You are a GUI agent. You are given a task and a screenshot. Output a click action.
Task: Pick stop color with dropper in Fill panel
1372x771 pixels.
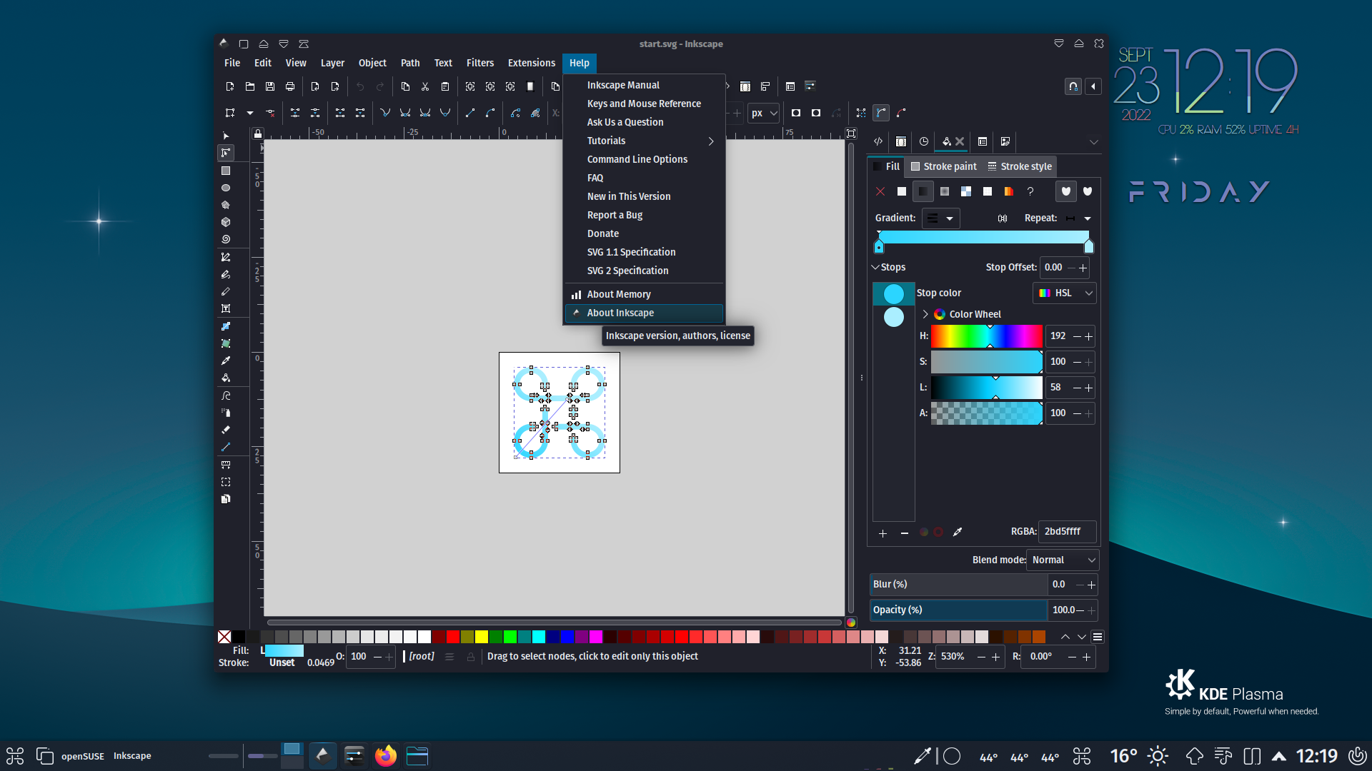click(958, 532)
